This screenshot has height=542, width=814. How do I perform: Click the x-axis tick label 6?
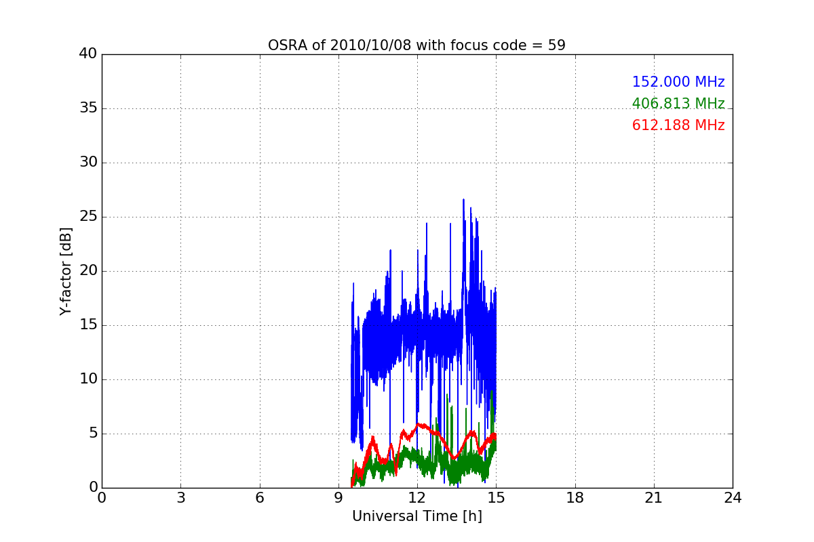click(259, 498)
